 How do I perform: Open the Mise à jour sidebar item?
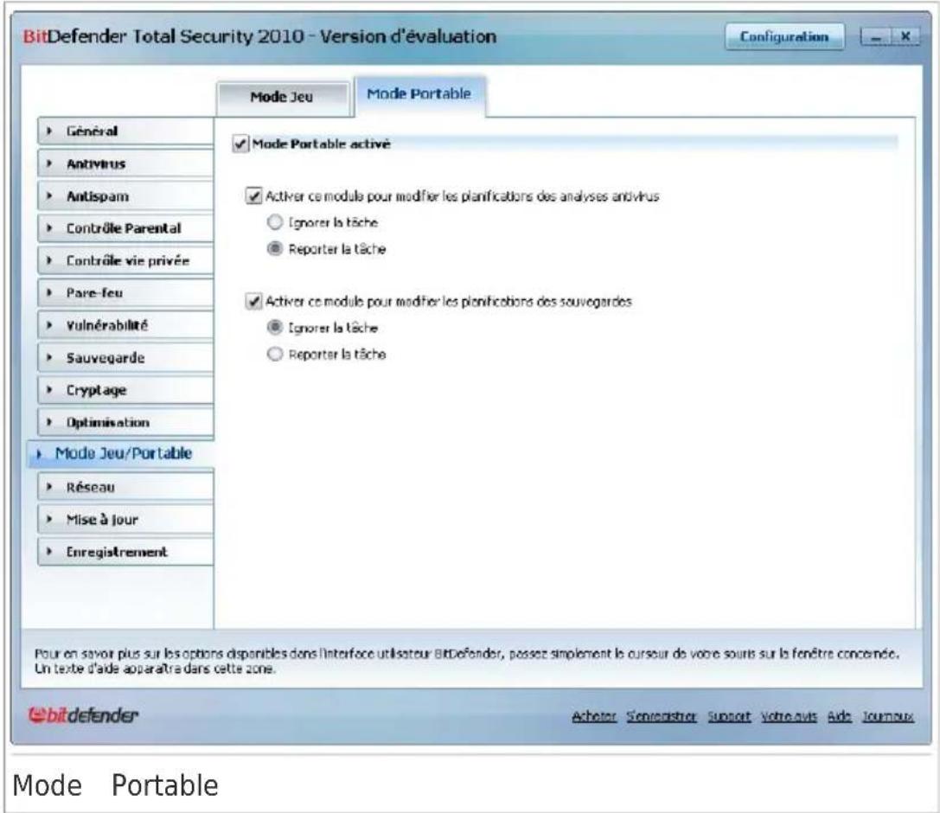125,519
